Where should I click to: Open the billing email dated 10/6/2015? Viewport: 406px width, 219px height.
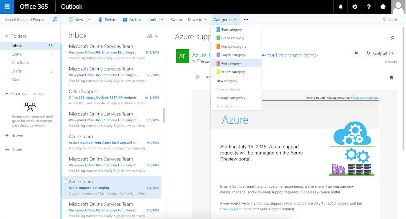click(x=111, y=75)
